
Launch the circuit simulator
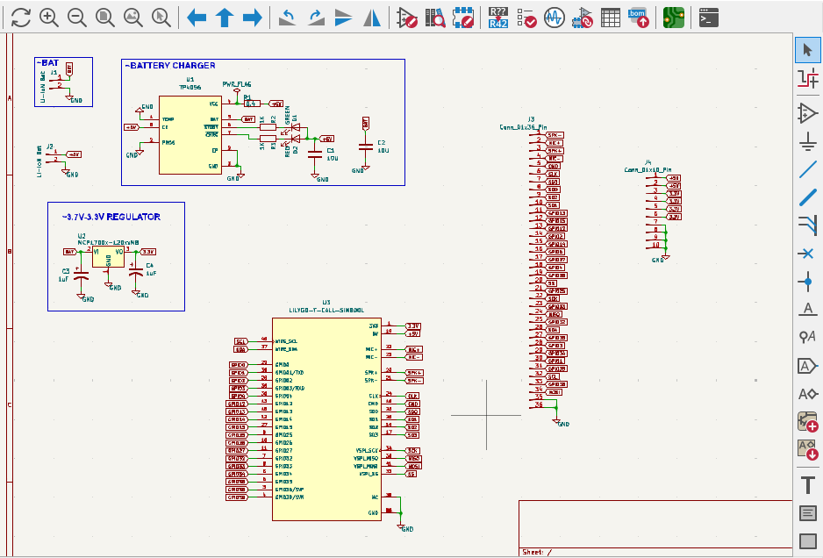554,17
